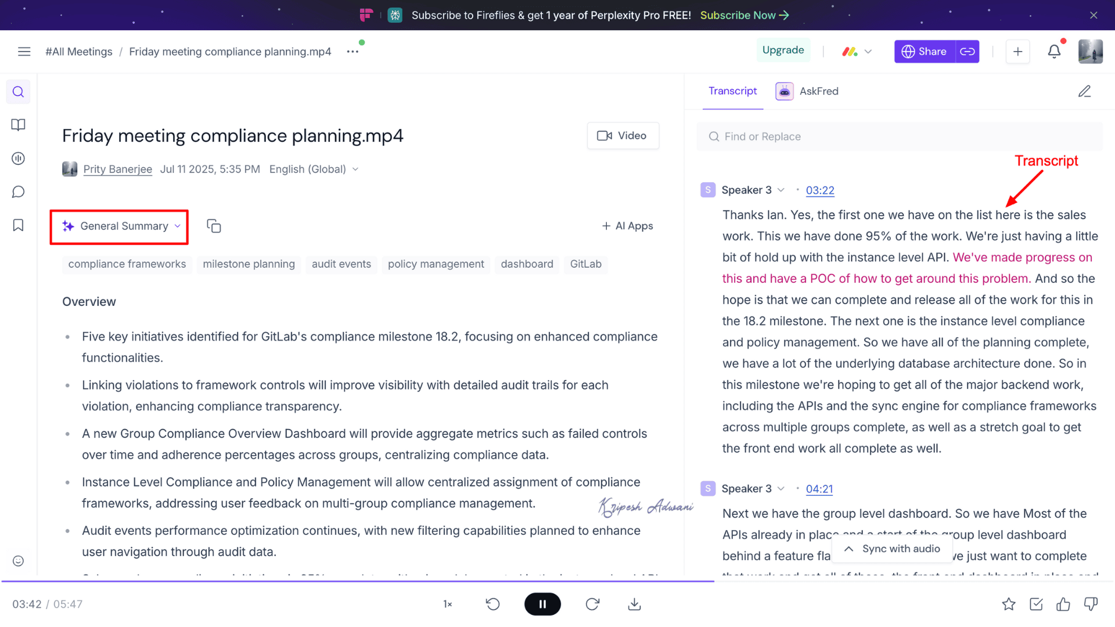
Task: Copy summary using the copy icon
Action: (214, 226)
